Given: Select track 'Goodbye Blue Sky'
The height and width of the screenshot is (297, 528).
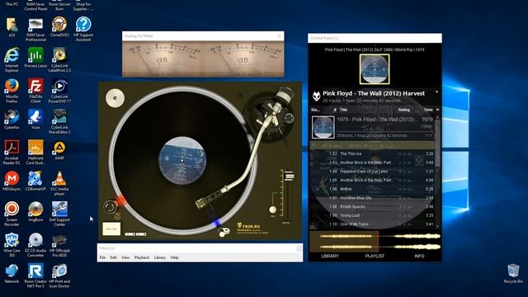Looking at the screenshot, I should 372,198.
